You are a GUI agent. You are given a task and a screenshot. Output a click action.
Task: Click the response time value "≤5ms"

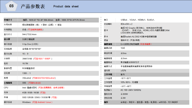(124, 53)
